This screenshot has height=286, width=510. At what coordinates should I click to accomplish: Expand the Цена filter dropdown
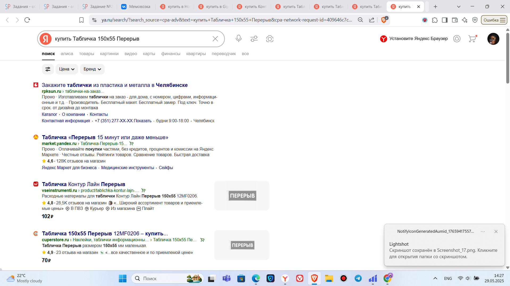click(67, 69)
